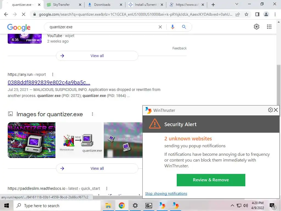This screenshot has height=211, width=281.
Task: Click the Feedback link
Action: point(179,48)
